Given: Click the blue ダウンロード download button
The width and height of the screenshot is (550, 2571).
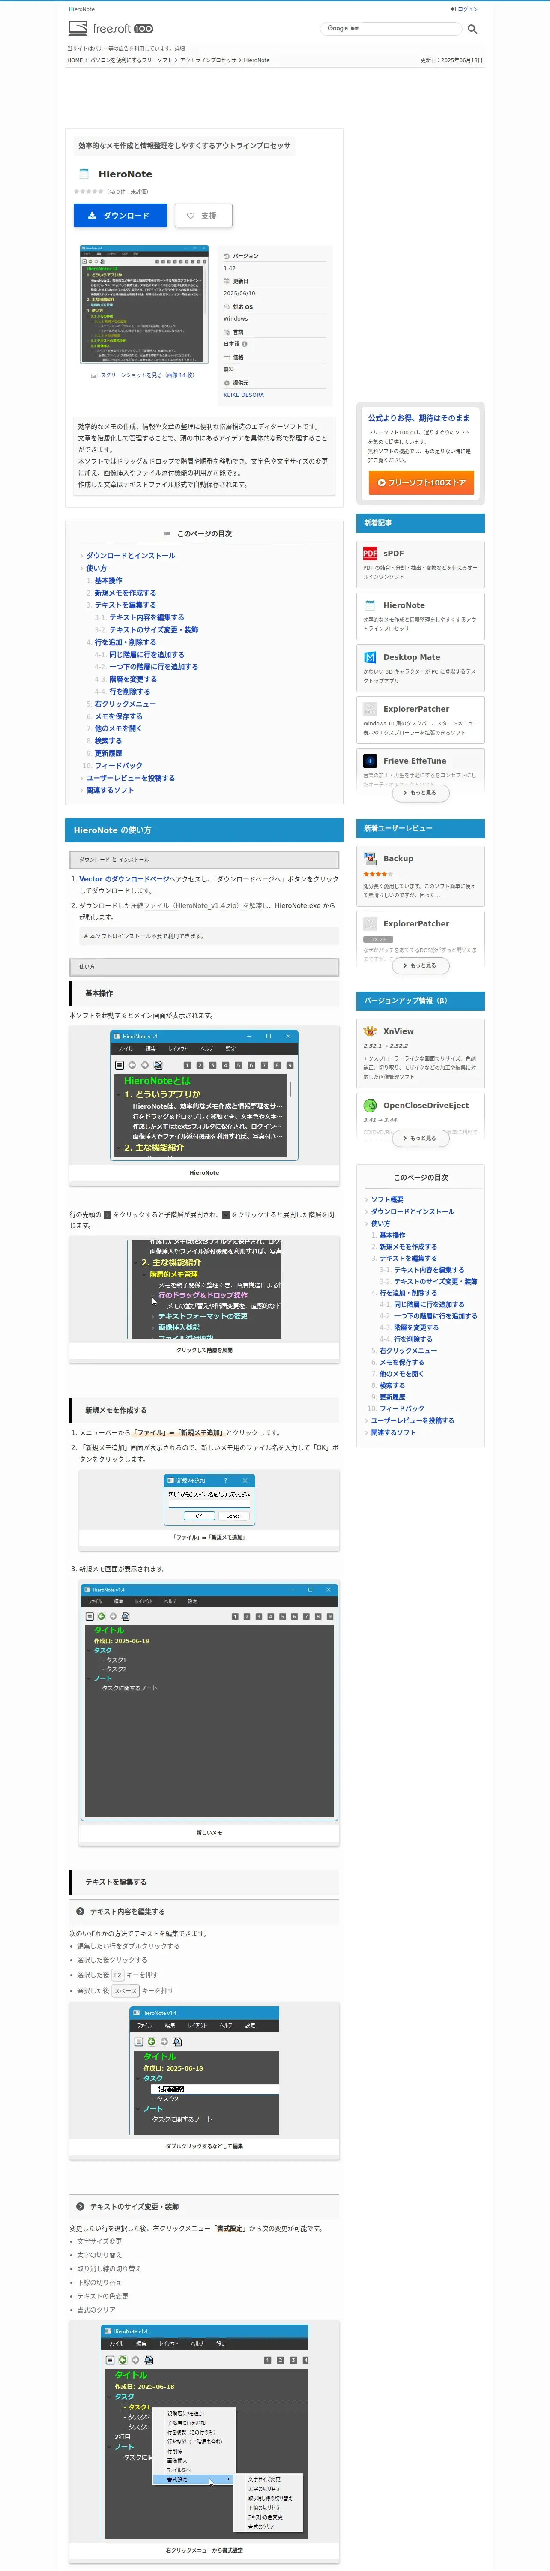Looking at the screenshot, I should point(120,216).
